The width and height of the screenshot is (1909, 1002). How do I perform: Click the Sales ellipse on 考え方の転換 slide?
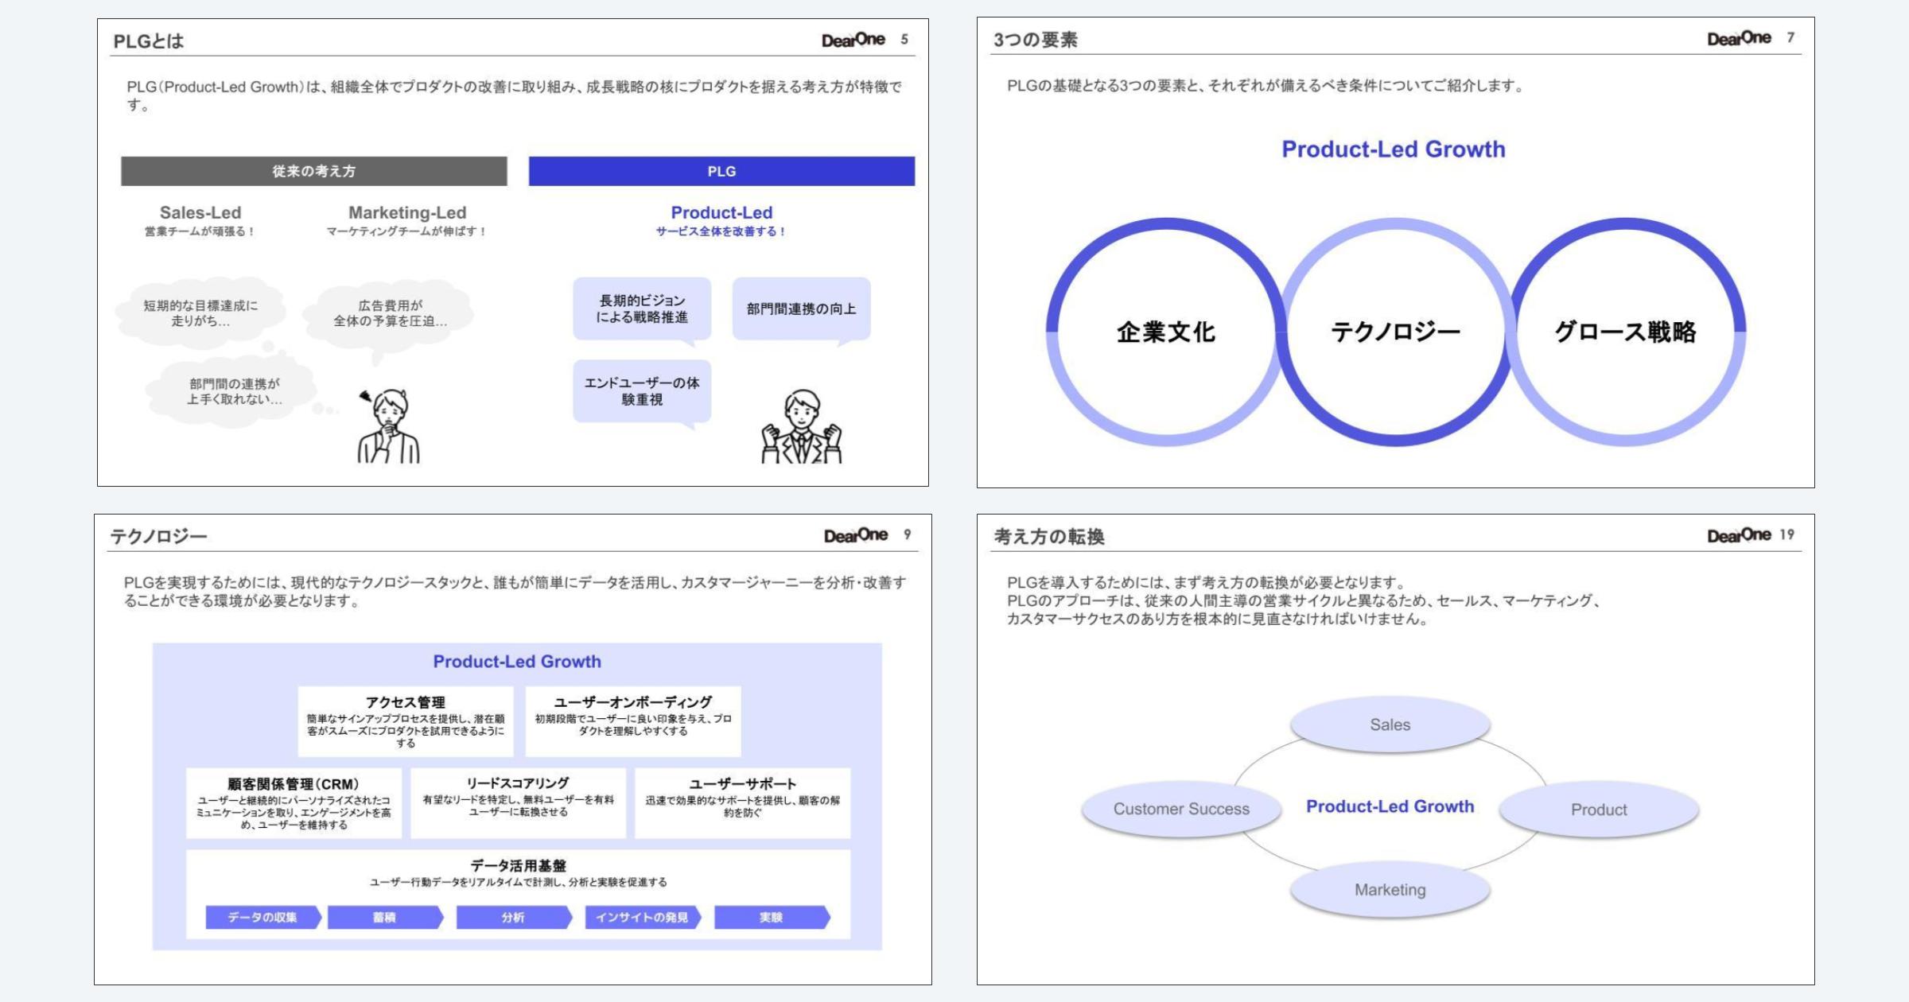1390,724
